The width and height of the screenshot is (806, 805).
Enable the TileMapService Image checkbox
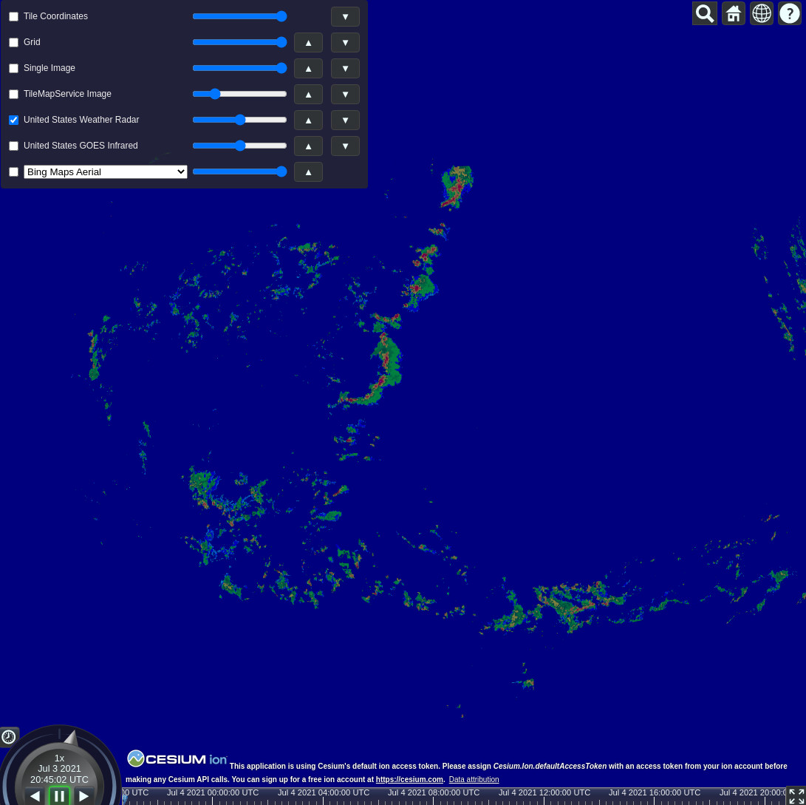14,94
